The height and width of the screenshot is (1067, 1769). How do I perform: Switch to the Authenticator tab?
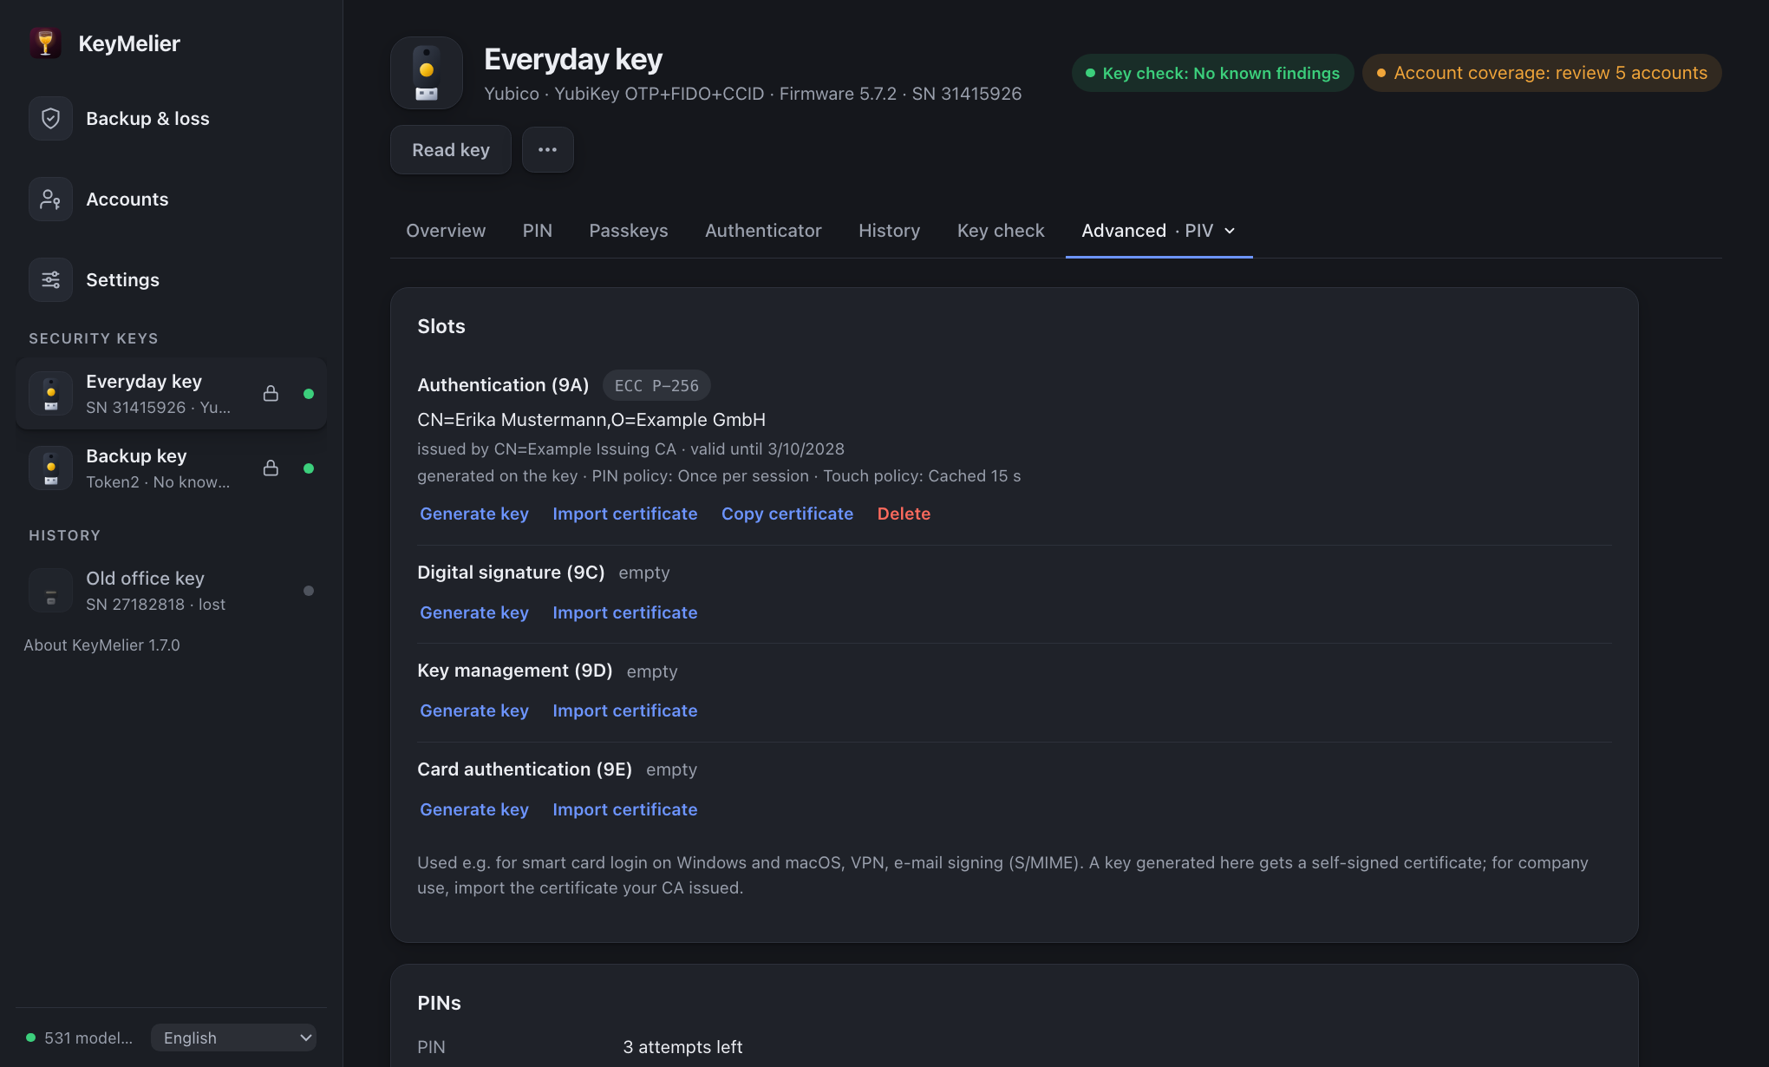(763, 231)
